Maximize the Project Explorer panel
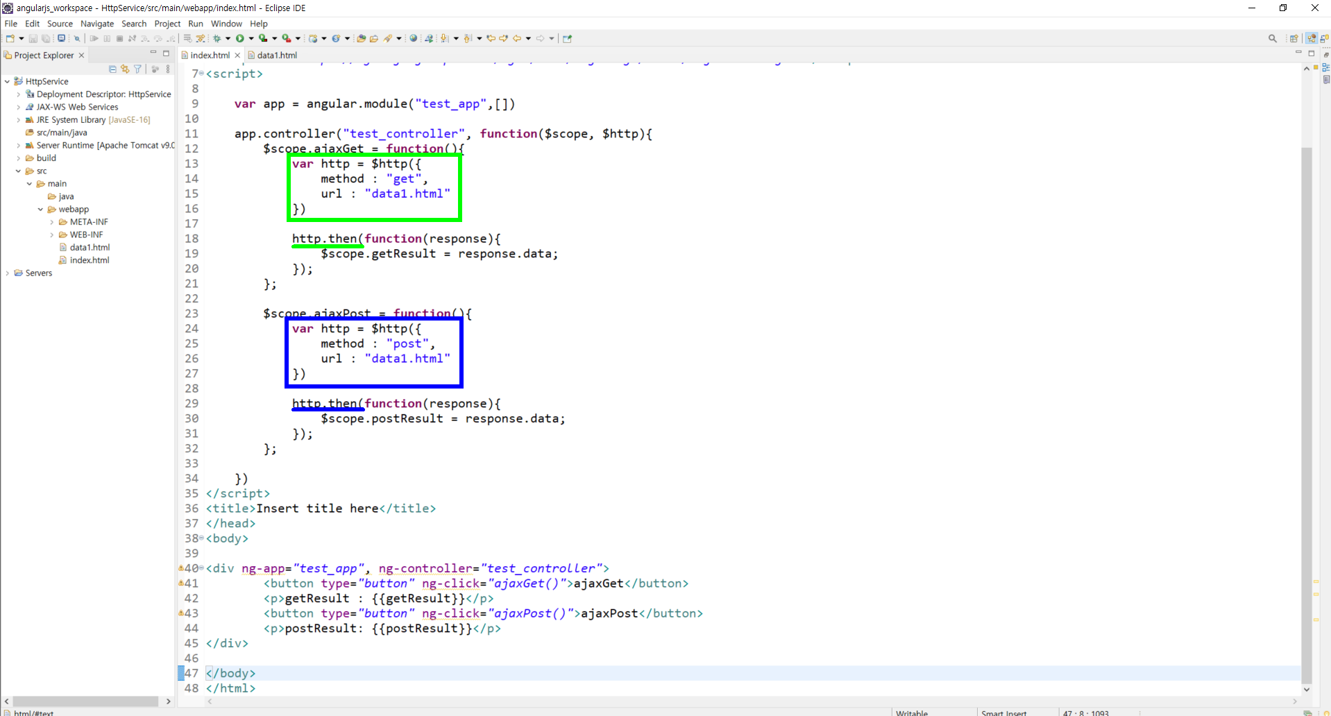 (x=167, y=53)
